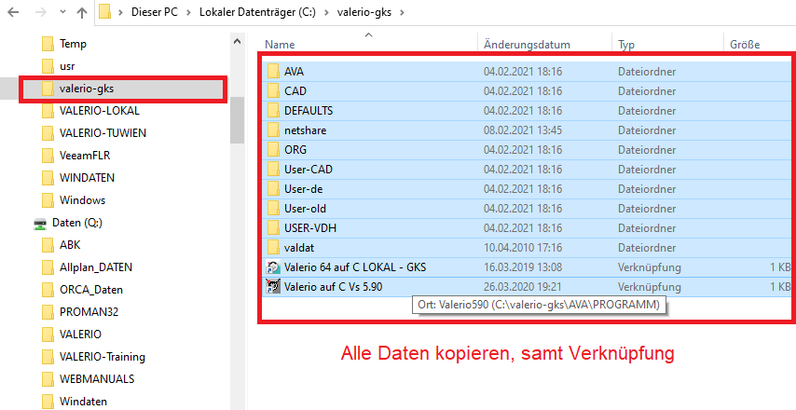Click the forward arrow navigation icon
This screenshot has width=796, height=410.
point(38,13)
